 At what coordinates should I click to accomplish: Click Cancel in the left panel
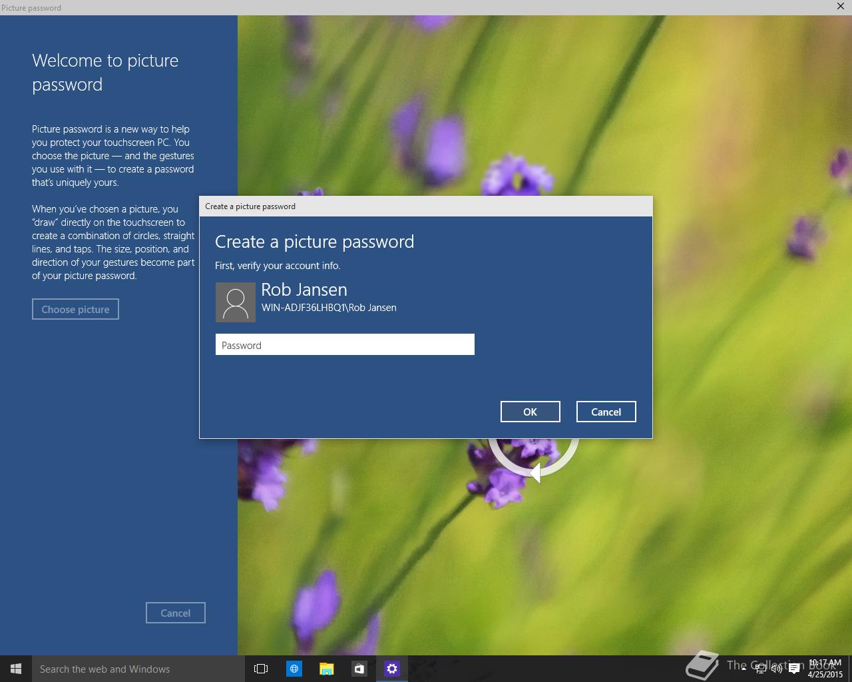(x=175, y=613)
